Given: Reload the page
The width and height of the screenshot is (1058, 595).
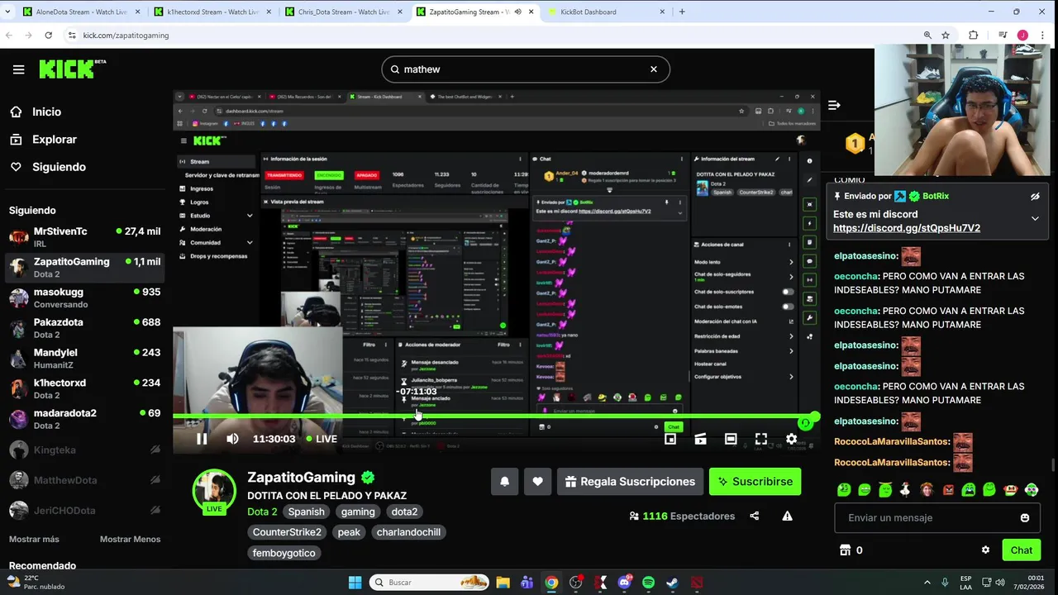Looking at the screenshot, I should click(x=48, y=36).
